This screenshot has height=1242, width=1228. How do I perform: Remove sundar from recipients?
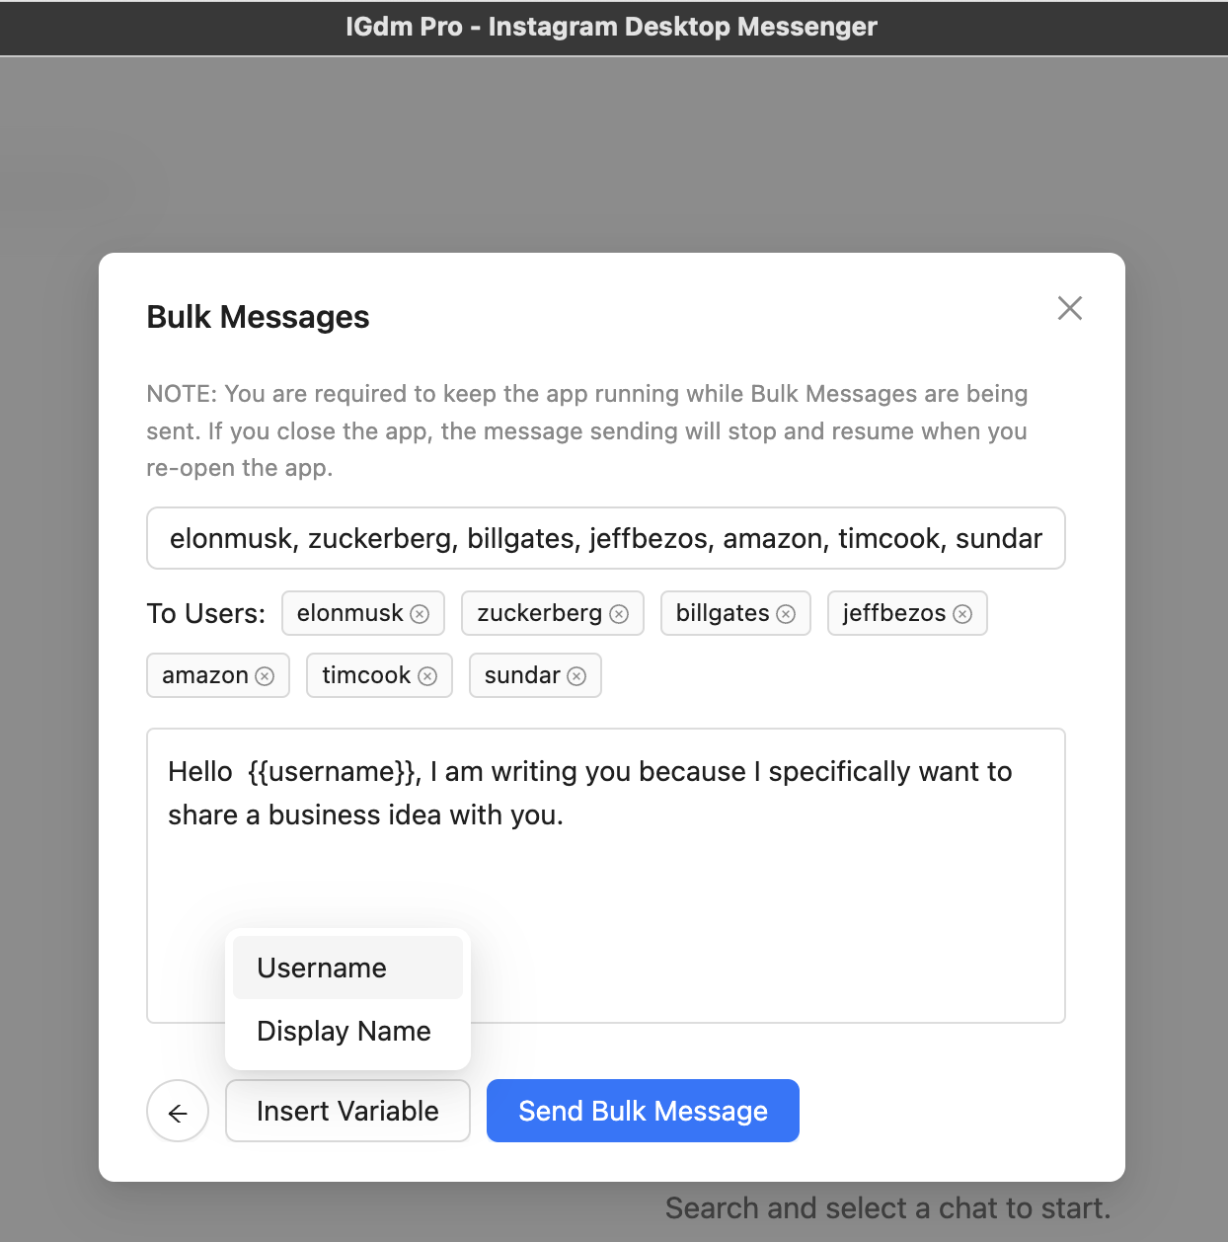[576, 676]
